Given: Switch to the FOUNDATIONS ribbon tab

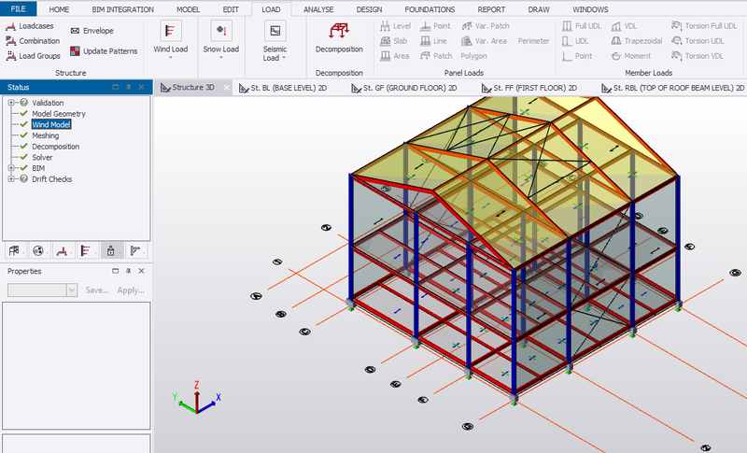Looking at the screenshot, I should click(x=430, y=9).
